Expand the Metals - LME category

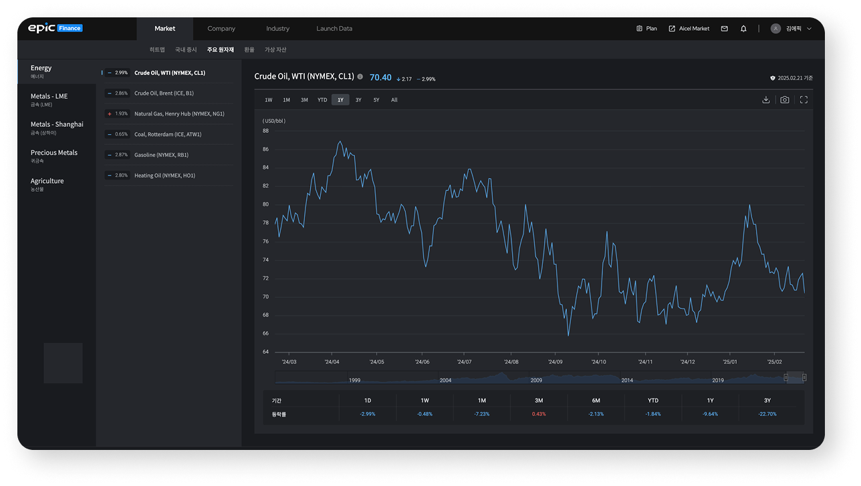tap(49, 99)
